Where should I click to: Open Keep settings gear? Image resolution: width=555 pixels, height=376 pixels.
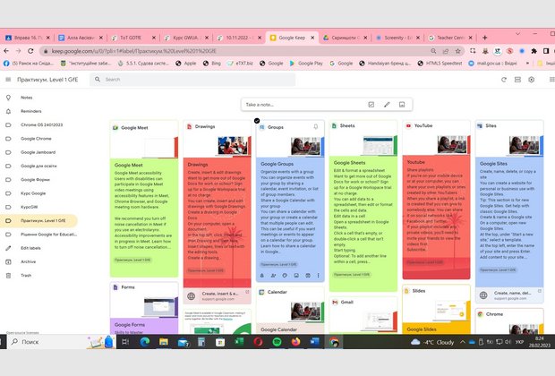(x=531, y=80)
